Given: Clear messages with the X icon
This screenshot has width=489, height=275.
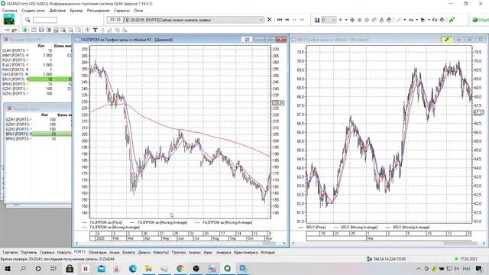Looking at the screenshot, I should [270, 20].
